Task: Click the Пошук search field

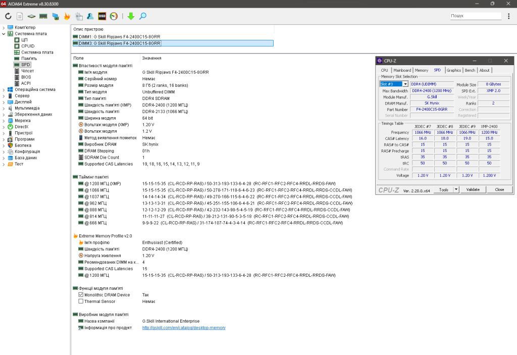Action: tap(476, 16)
